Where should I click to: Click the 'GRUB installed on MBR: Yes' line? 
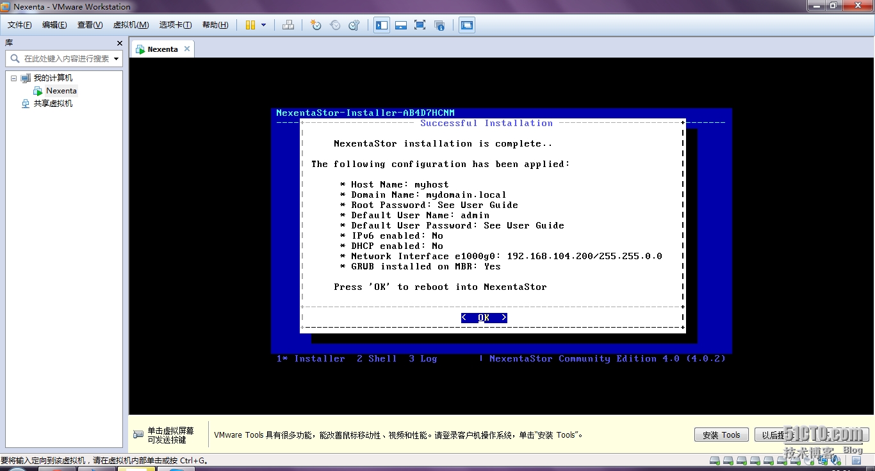pyautogui.click(x=420, y=266)
